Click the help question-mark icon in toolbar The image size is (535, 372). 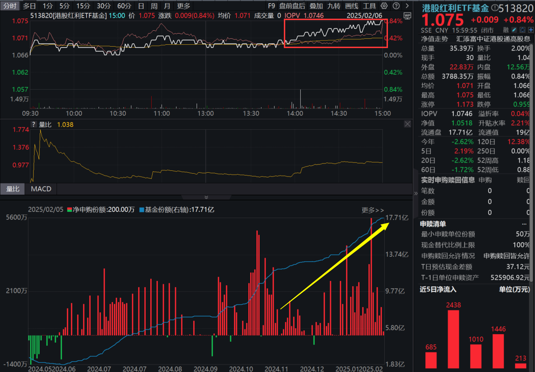click(397, 6)
